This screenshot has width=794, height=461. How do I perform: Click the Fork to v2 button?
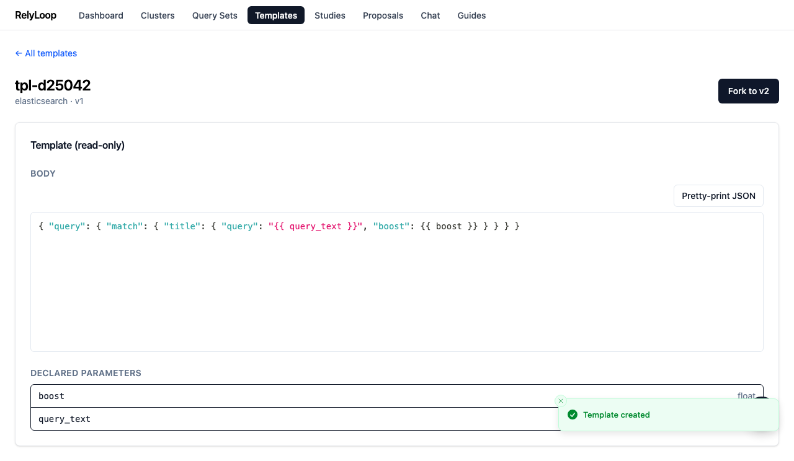(x=749, y=91)
